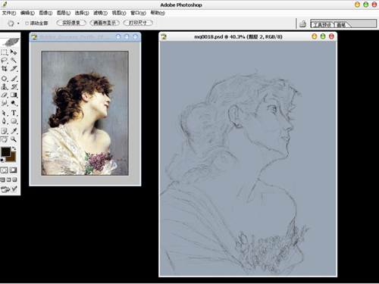The image size is (379, 284).
Task: Select the Dodge tool
Action: pos(14,103)
